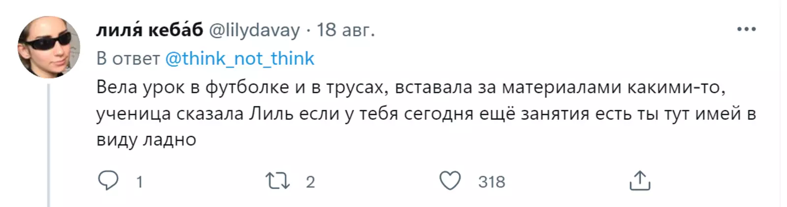Open the profile name лиля кебаб
Screen dimensions: 787x207
tap(150, 30)
